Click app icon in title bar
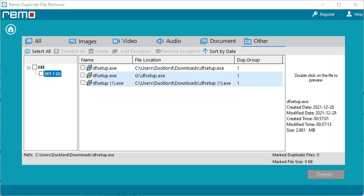Viewport: 364px width, 196px height. pyautogui.click(x=4, y=4)
